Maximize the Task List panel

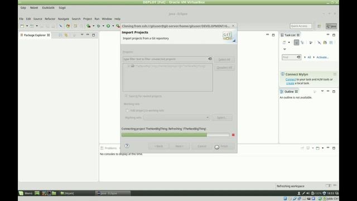tap(334, 35)
